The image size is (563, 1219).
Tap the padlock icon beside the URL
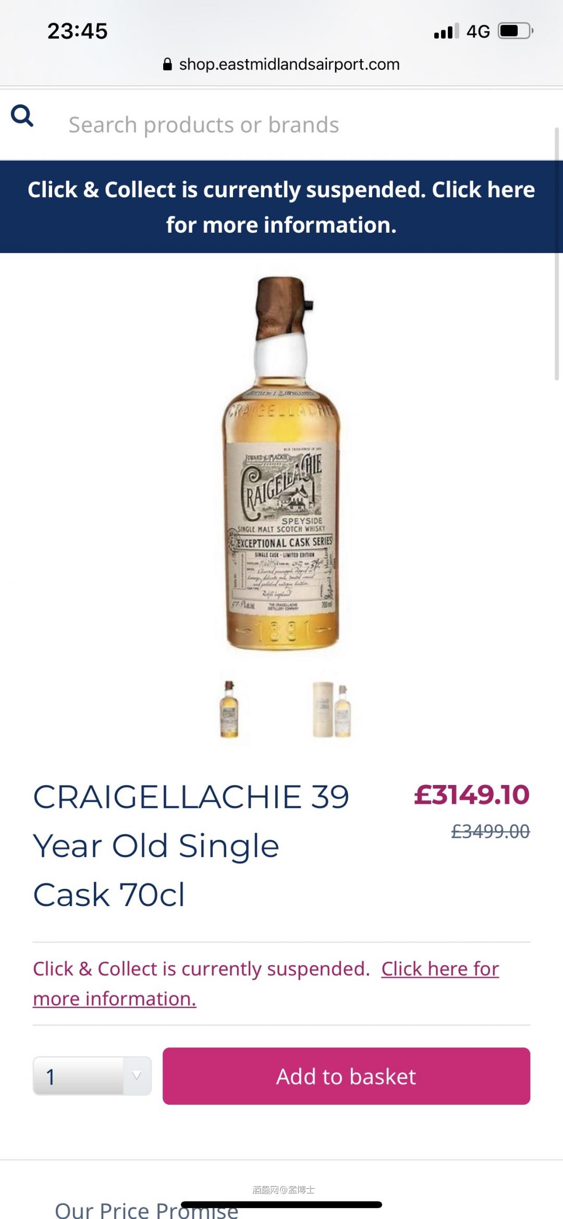point(167,64)
